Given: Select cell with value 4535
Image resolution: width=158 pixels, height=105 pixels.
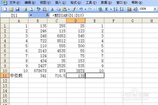Looking at the screenshot, I should (57, 51).
